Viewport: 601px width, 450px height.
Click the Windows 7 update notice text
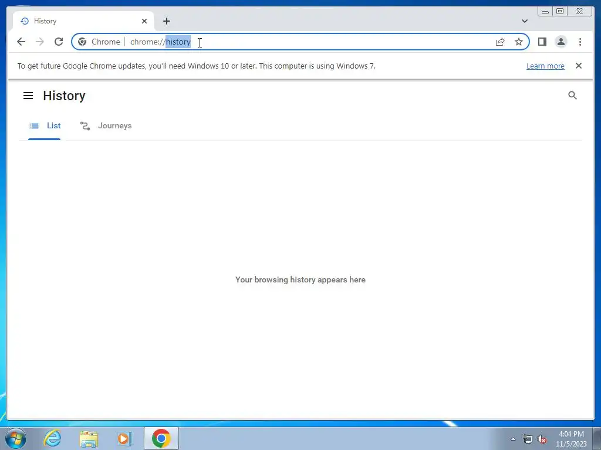[197, 66]
